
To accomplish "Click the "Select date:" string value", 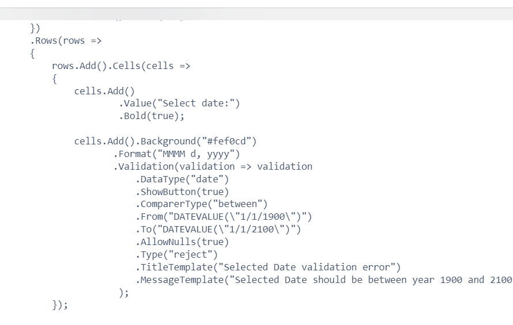I will pyautogui.click(x=200, y=104).
